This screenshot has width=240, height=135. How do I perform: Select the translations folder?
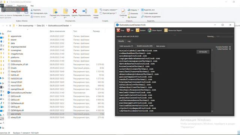point(16,61)
